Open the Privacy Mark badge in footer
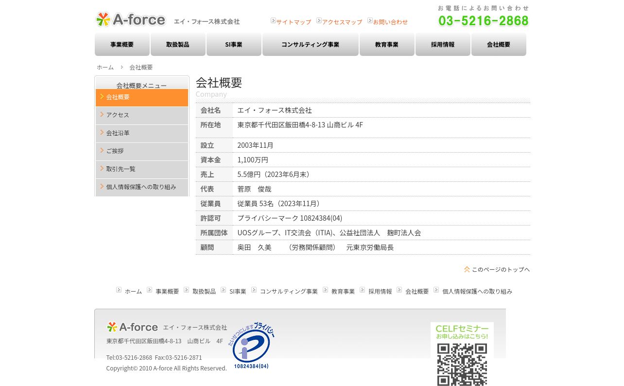This screenshot has width=624, height=386. pyautogui.click(x=251, y=345)
